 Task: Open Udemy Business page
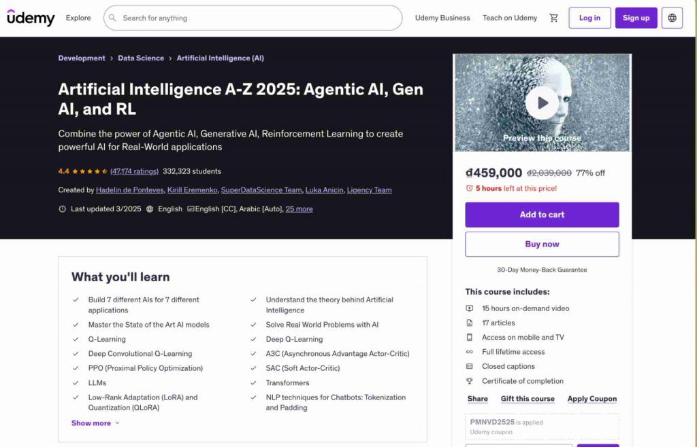442,18
